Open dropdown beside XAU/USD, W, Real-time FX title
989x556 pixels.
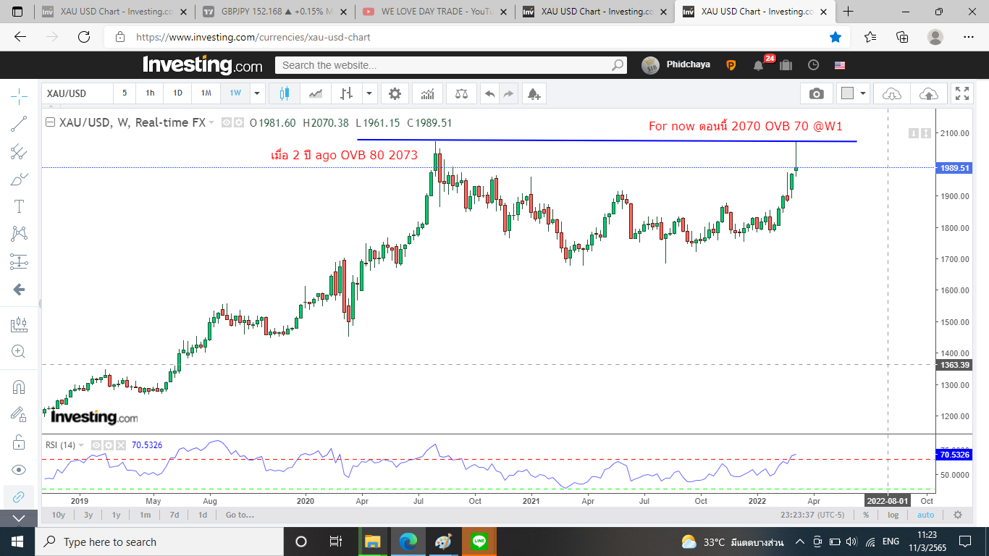(211, 122)
